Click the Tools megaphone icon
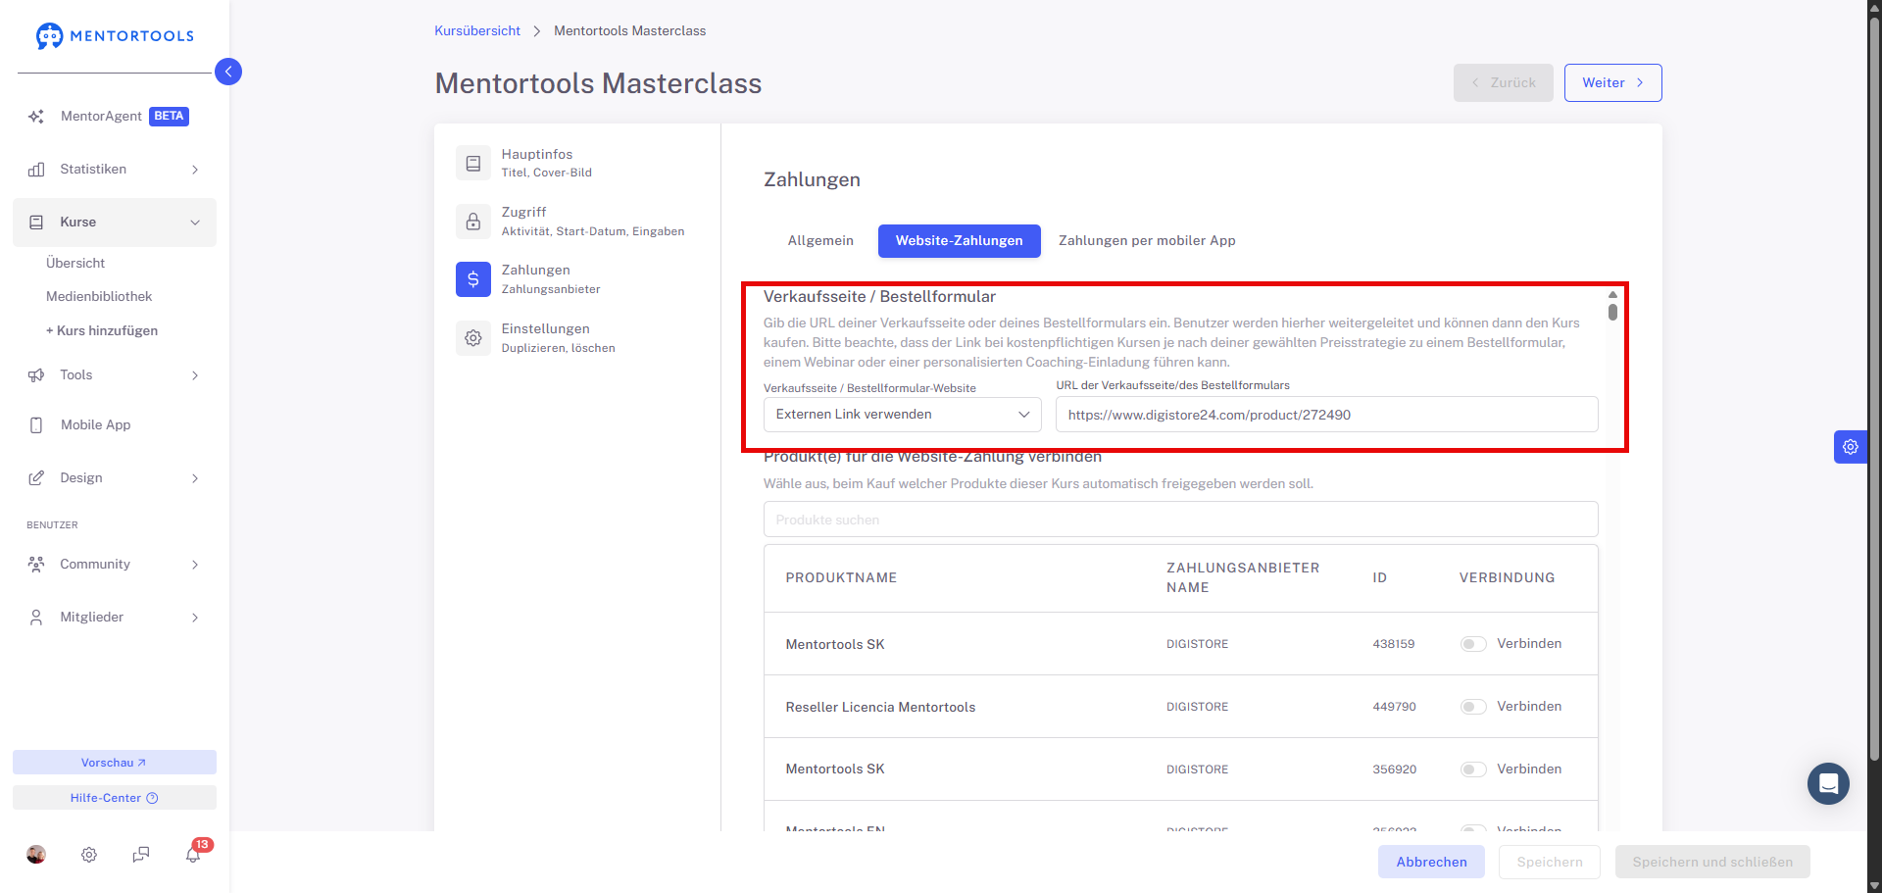Image resolution: width=1882 pixels, height=893 pixels. [36, 375]
